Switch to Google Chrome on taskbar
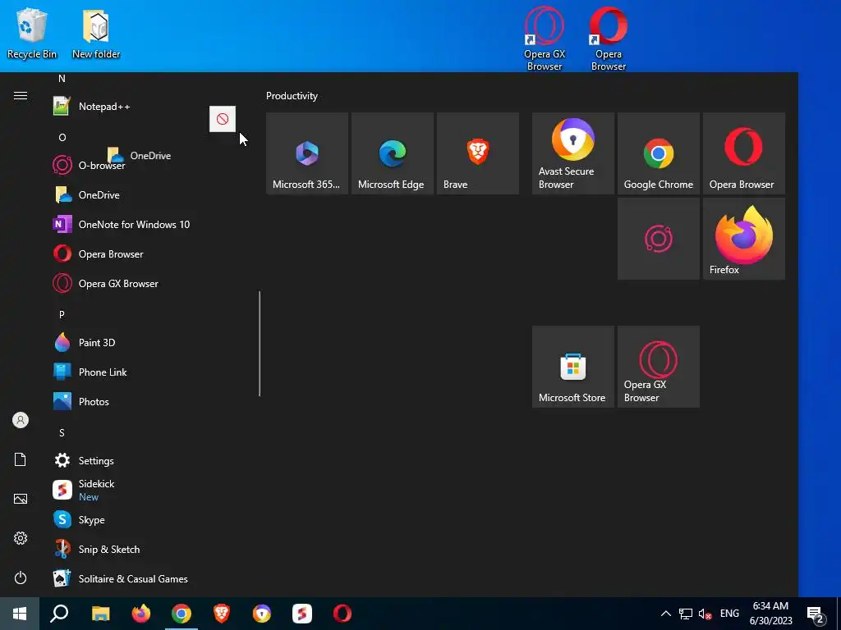The image size is (841, 630). [182, 614]
